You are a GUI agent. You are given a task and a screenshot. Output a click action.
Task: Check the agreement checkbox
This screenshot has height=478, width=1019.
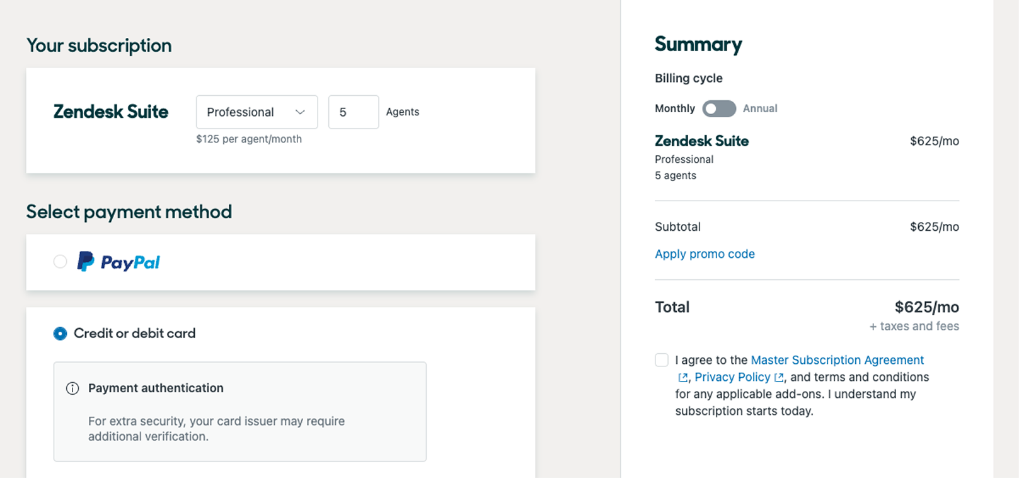(662, 360)
